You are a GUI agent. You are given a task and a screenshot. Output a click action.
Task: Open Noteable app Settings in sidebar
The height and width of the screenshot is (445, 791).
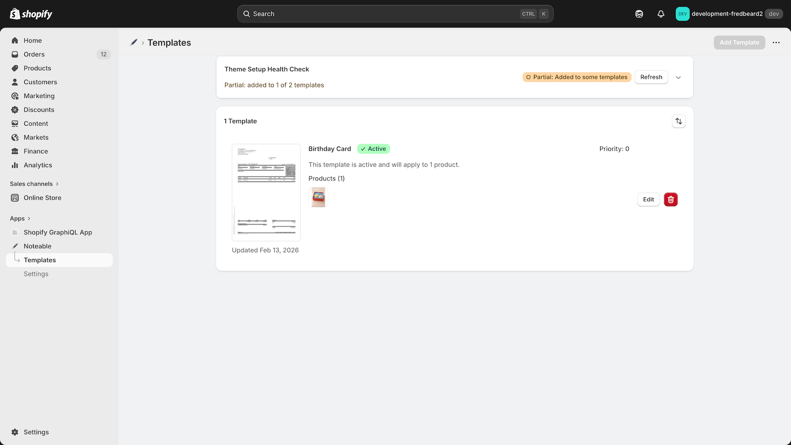pyautogui.click(x=36, y=273)
